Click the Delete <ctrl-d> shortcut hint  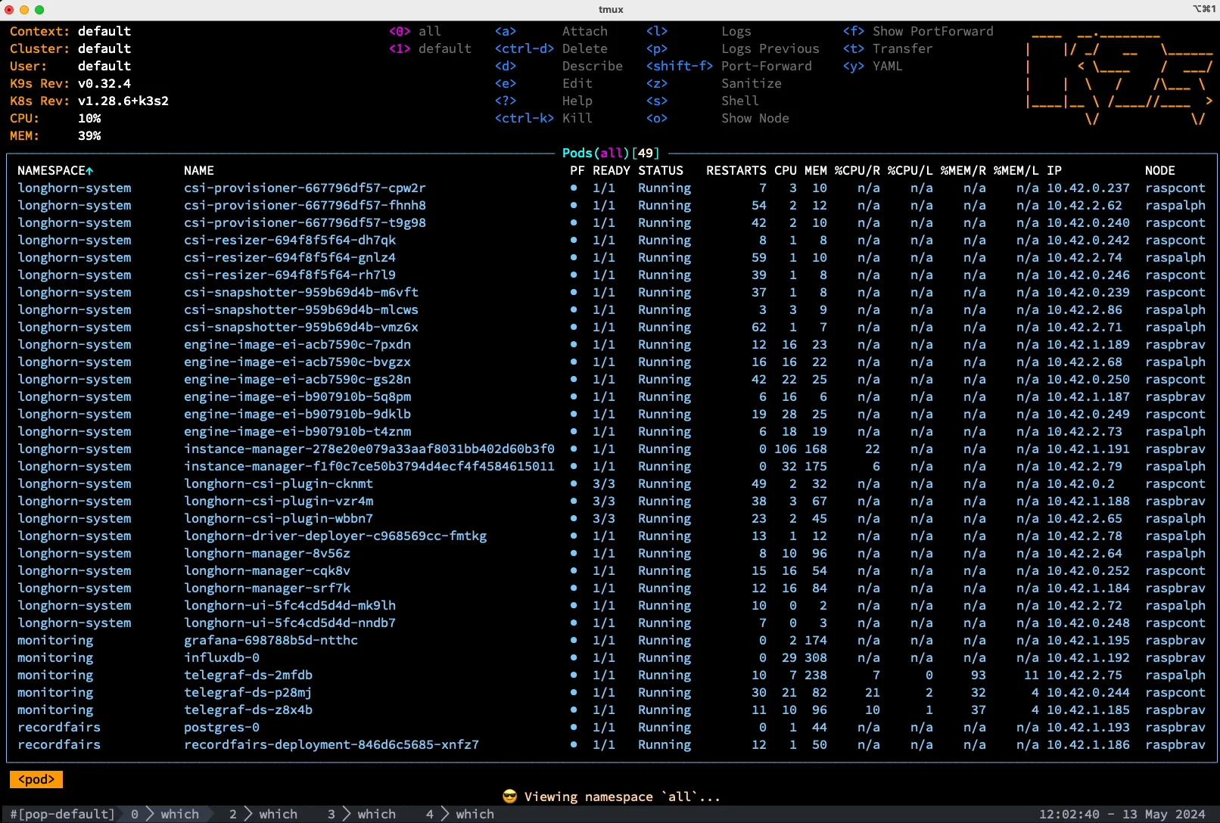(x=551, y=48)
